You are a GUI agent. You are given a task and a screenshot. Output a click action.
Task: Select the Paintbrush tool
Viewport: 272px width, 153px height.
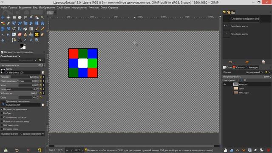click(37, 29)
